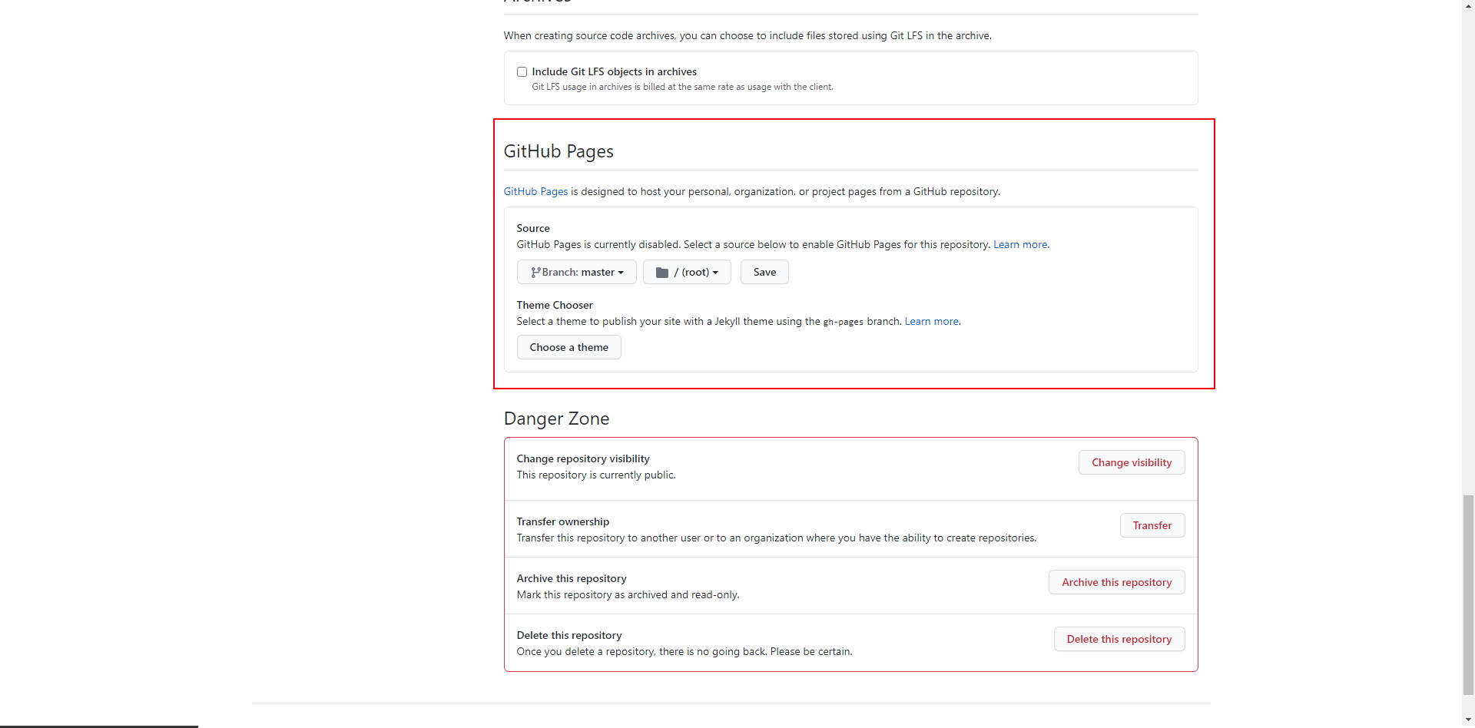Open the / (root) folder dropdown

(x=687, y=272)
